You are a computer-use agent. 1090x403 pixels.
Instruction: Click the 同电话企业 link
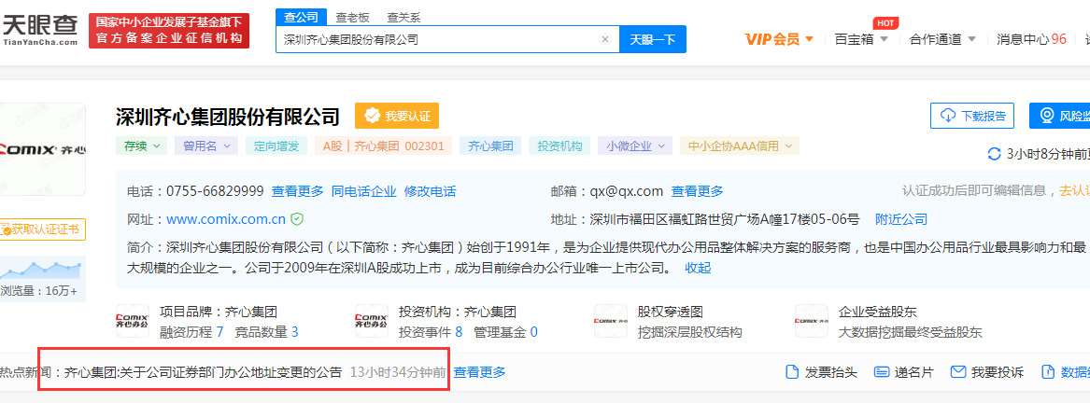363,191
